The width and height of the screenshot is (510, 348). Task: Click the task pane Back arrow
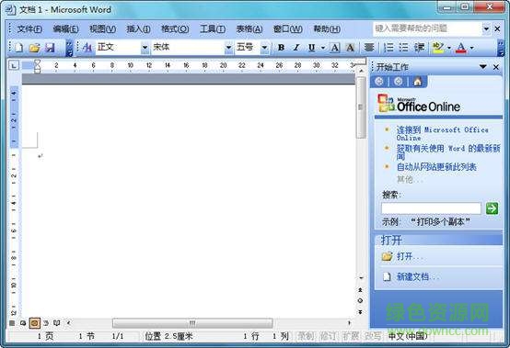click(379, 82)
